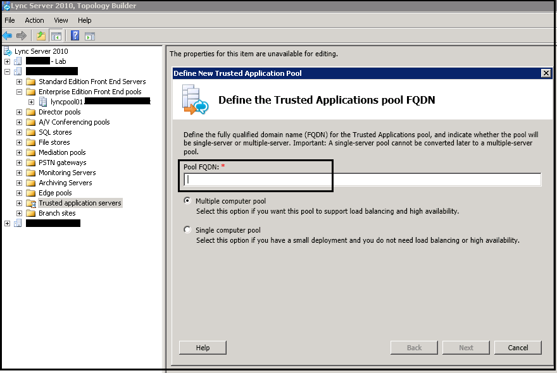Image resolution: width=557 pixels, height=373 pixels.
Task: Select the Multiple computer pool option
Action: (187, 200)
